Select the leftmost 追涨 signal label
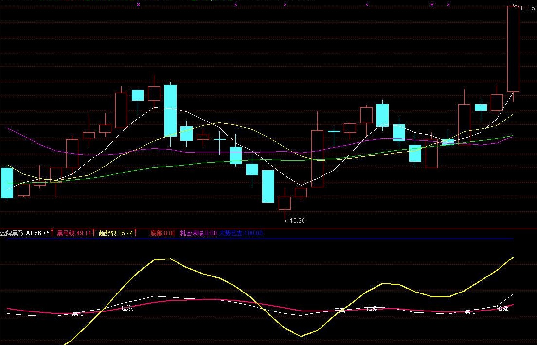Image resolution: width=537 pixels, height=345 pixels. [x=127, y=308]
